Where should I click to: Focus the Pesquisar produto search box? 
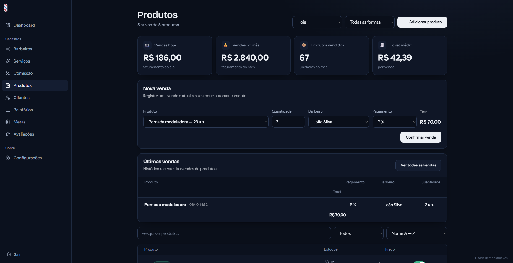click(x=234, y=233)
